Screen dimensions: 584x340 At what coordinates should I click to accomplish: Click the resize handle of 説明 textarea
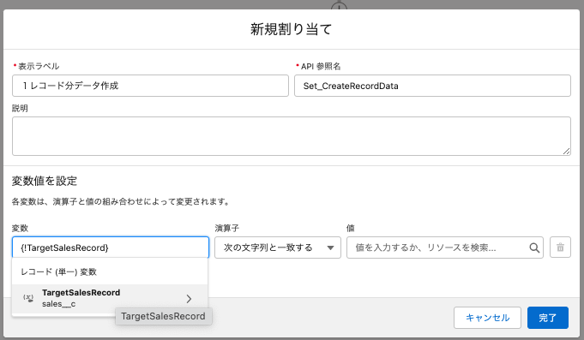click(566, 151)
